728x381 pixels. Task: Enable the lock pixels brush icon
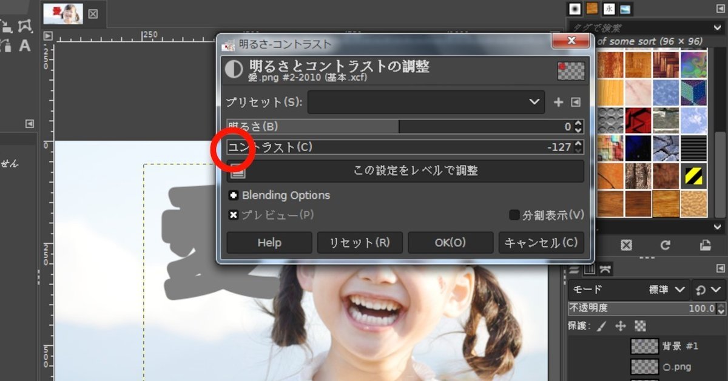tap(601, 326)
